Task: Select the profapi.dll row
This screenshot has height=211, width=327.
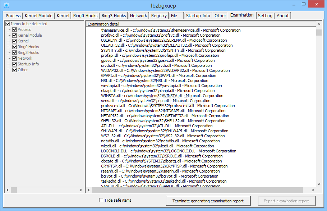Action: [160, 55]
